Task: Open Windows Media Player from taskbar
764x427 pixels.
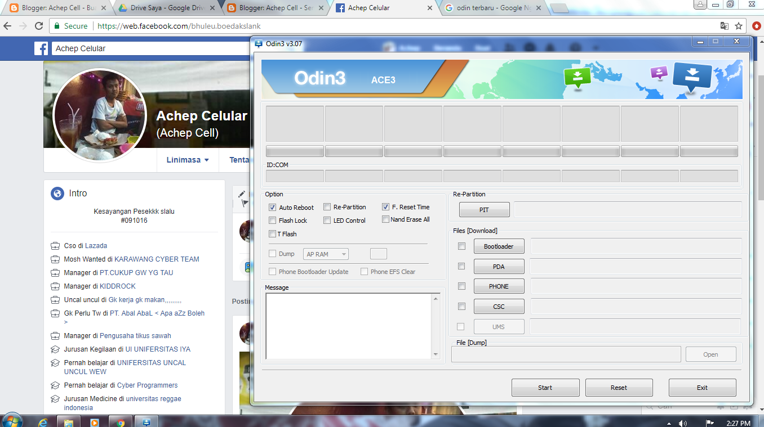Action: (x=95, y=422)
